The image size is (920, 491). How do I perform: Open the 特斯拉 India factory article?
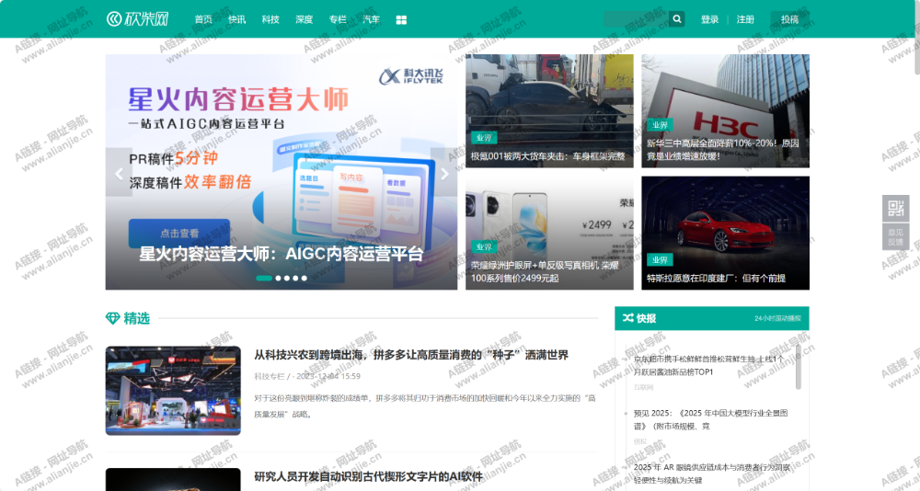[725, 233]
